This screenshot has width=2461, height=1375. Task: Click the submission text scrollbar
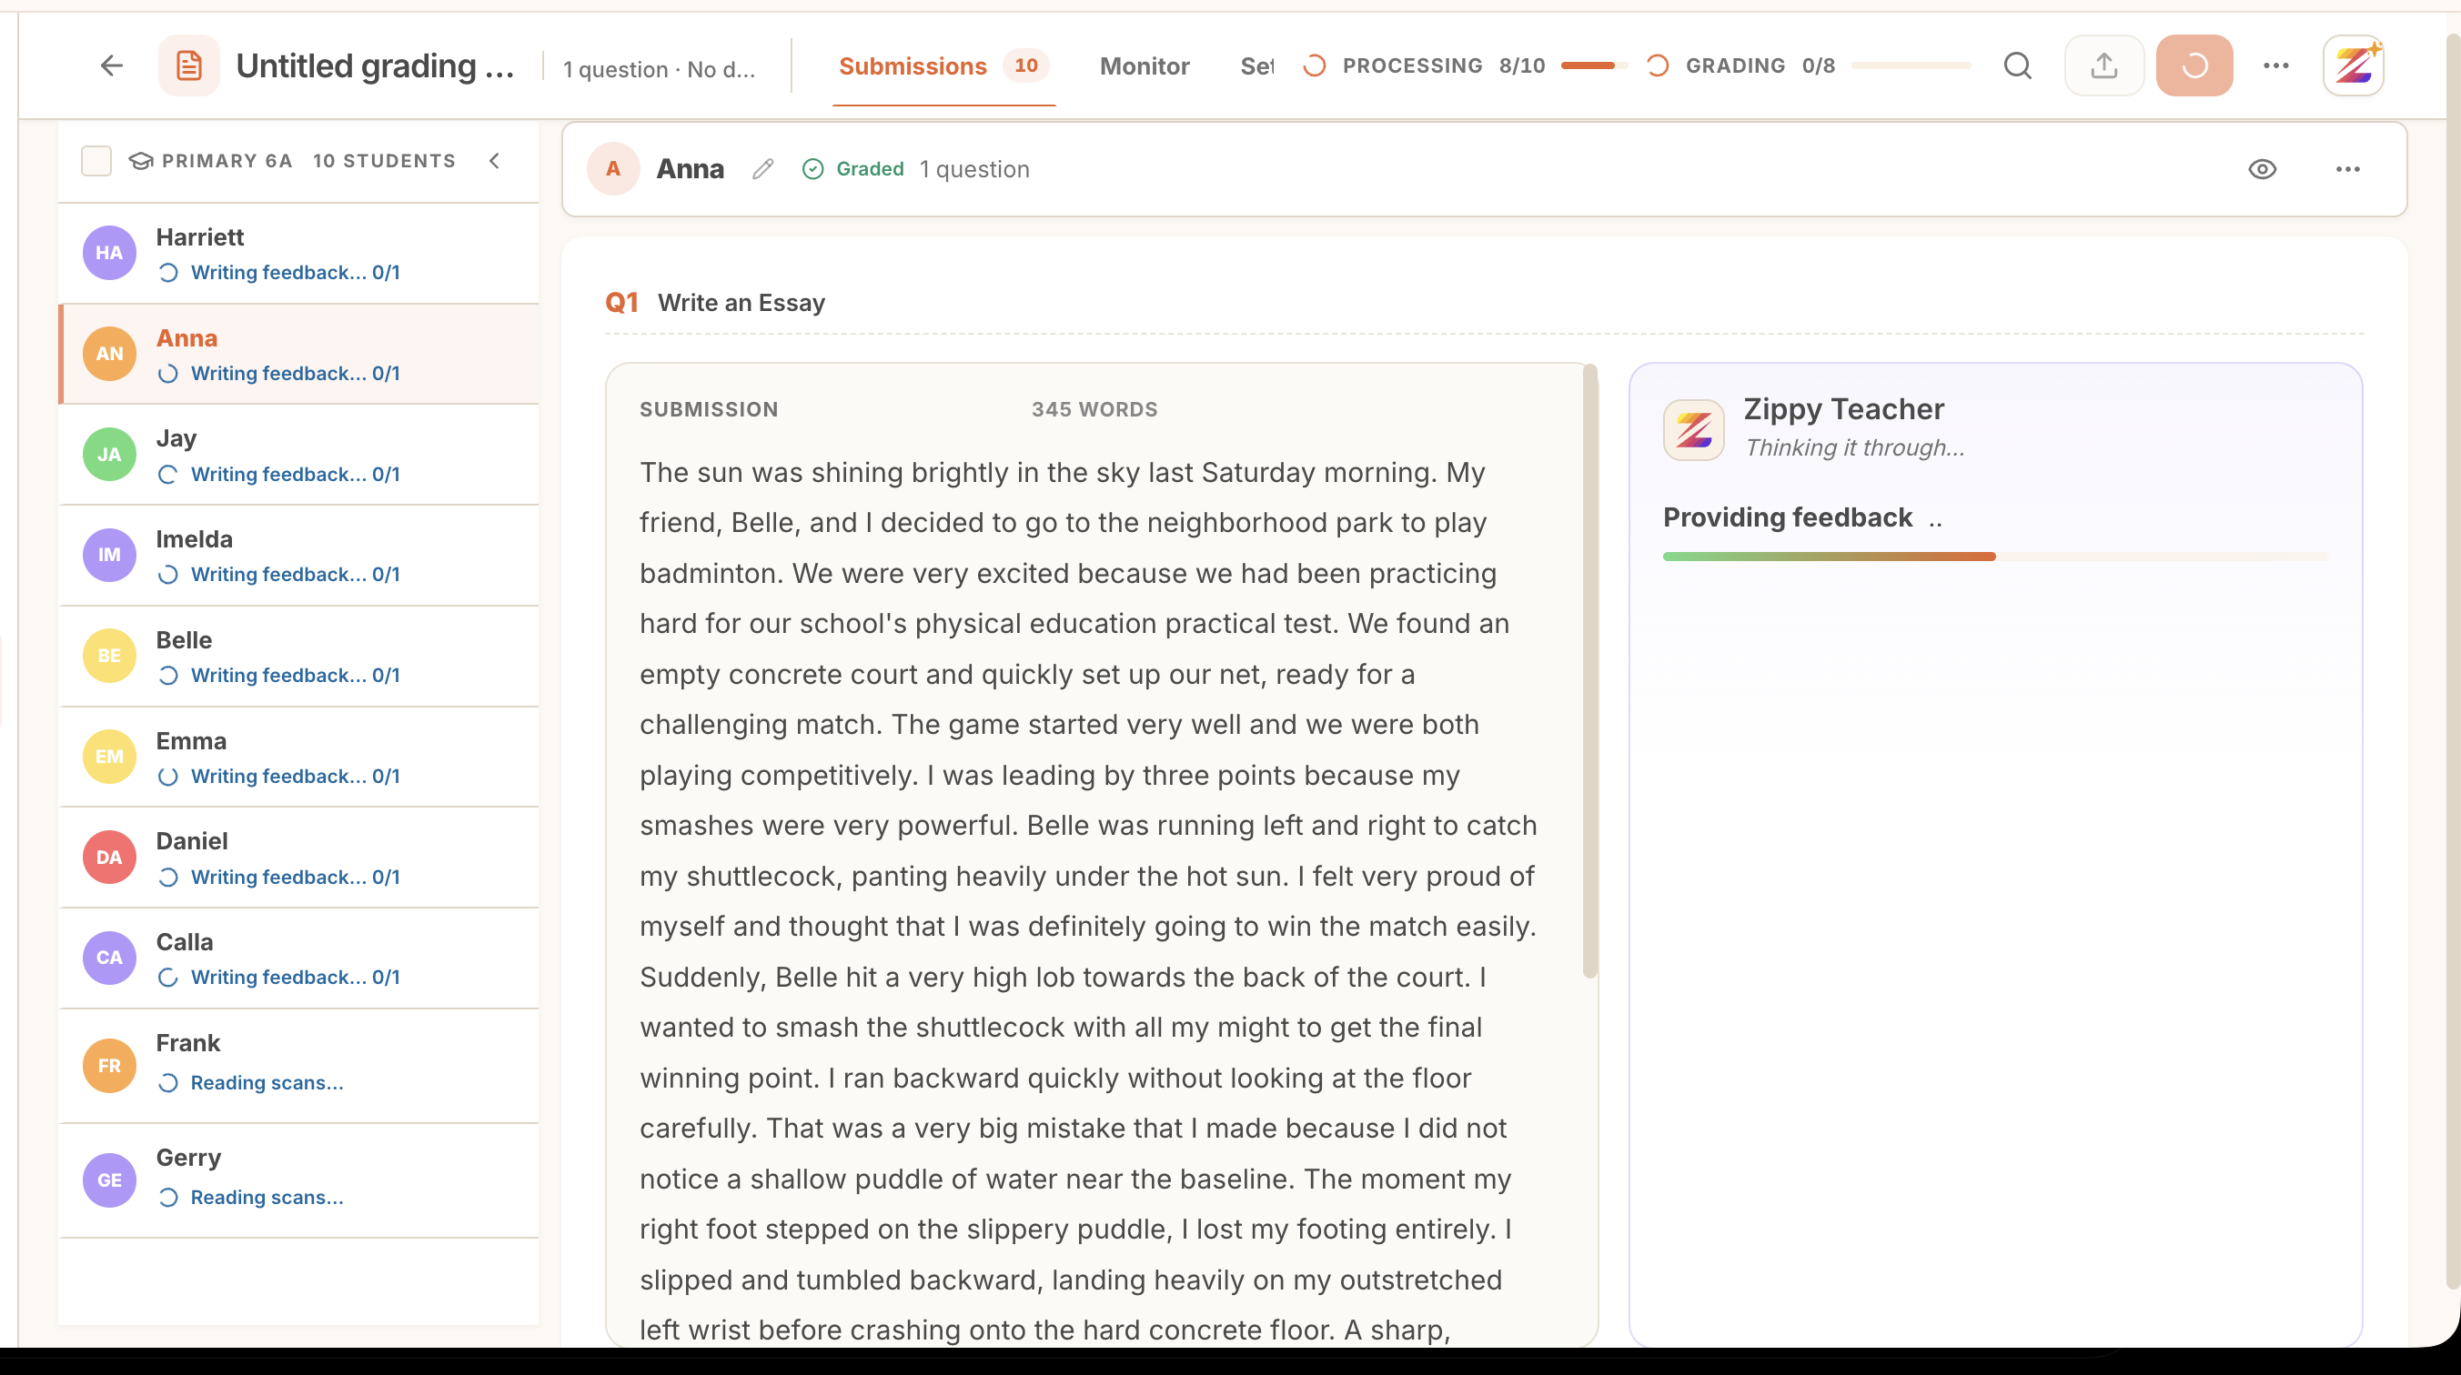click(1589, 670)
